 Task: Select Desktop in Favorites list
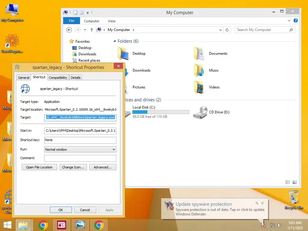82,48
